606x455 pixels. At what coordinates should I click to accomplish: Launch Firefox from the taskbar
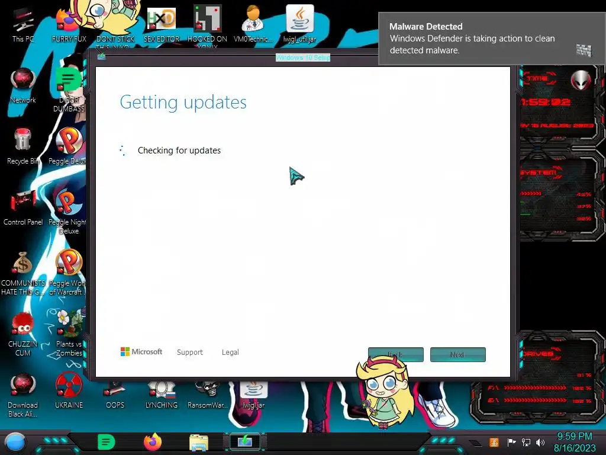[153, 442]
